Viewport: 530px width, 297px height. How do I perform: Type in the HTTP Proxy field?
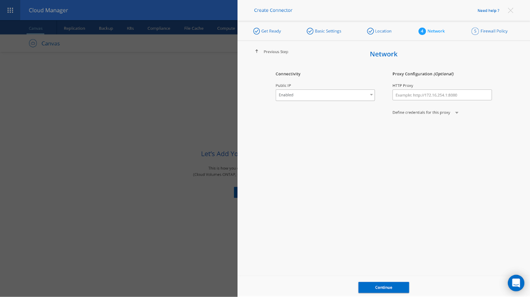[442, 95]
